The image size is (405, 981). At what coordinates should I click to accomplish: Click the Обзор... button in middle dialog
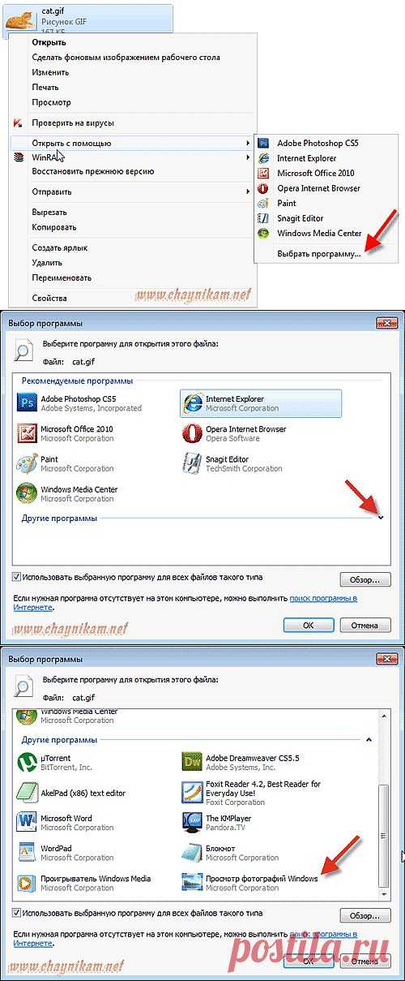[x=365, y=579]
